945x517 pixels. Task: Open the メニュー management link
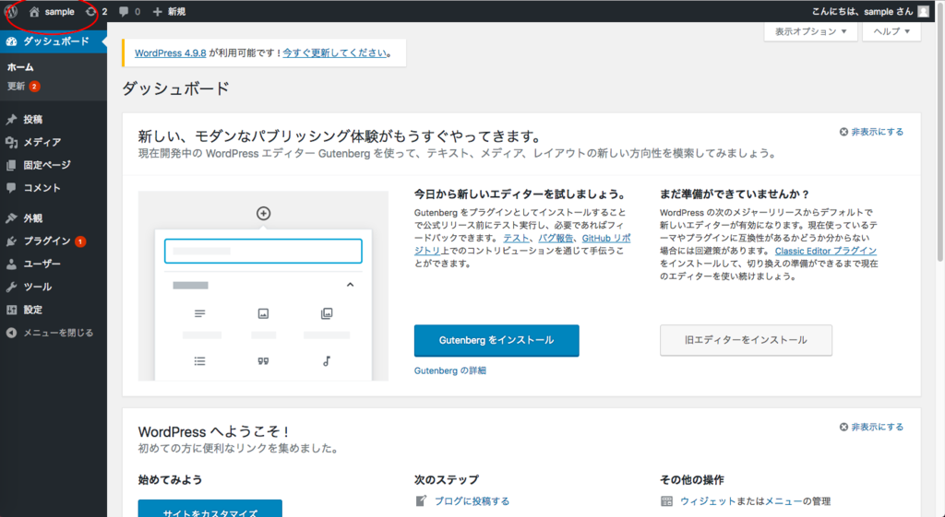[x=784, y=500]
